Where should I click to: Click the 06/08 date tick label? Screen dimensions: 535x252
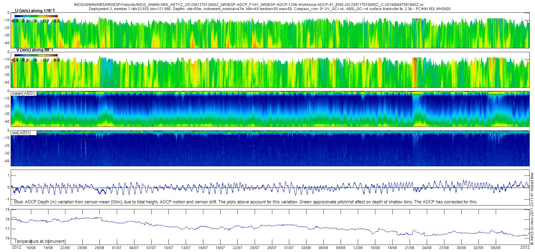[x=323, y=248]
